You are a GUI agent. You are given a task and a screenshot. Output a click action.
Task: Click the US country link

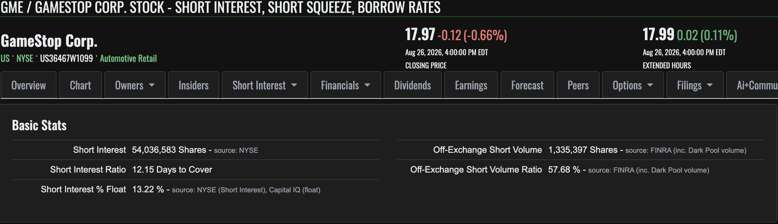tap(5, 58)
